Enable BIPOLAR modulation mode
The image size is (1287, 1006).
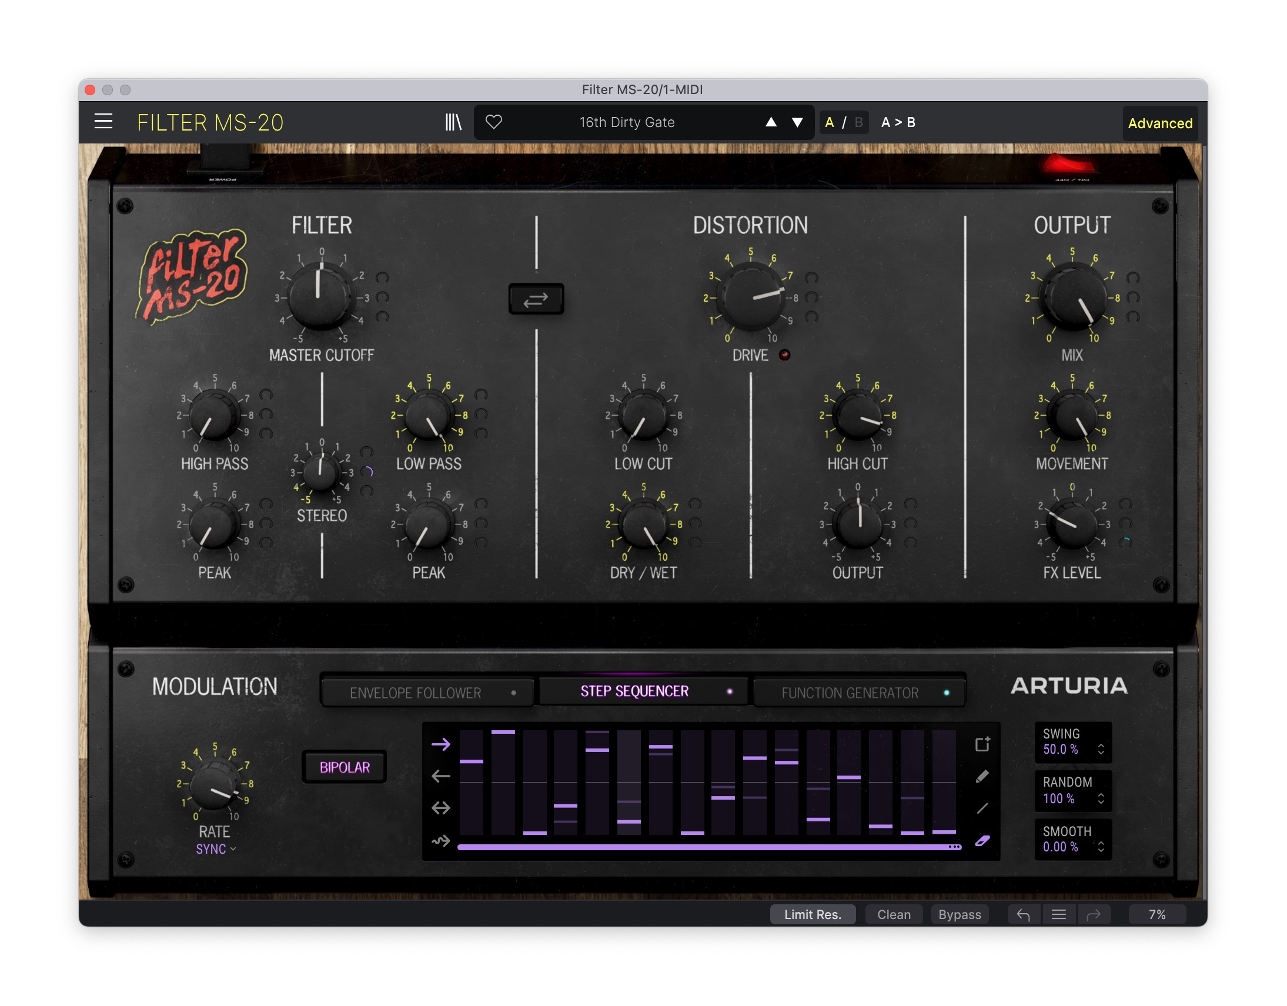point(343,767)
